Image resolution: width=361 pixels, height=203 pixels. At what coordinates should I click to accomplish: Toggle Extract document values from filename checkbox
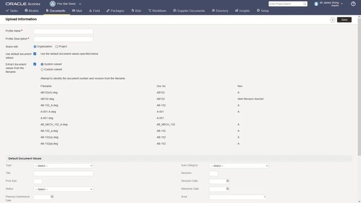pos(35,64)
